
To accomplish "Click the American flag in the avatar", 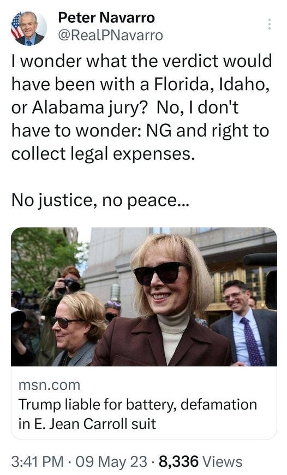I will tap(16, 26).
